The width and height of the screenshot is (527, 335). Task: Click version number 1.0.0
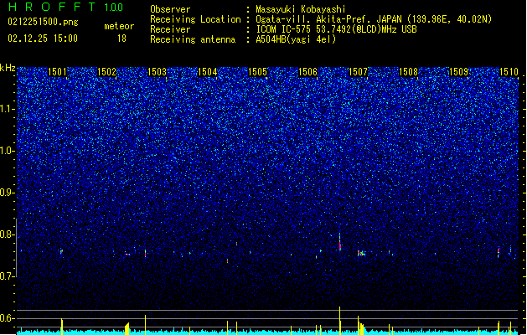(x=114, y=8)
